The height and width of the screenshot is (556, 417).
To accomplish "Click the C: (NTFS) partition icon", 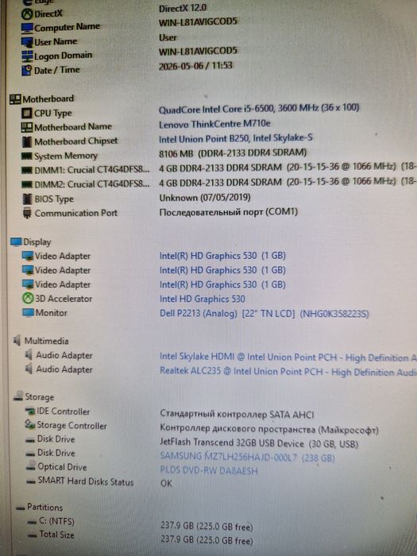I will pos(33,522).
